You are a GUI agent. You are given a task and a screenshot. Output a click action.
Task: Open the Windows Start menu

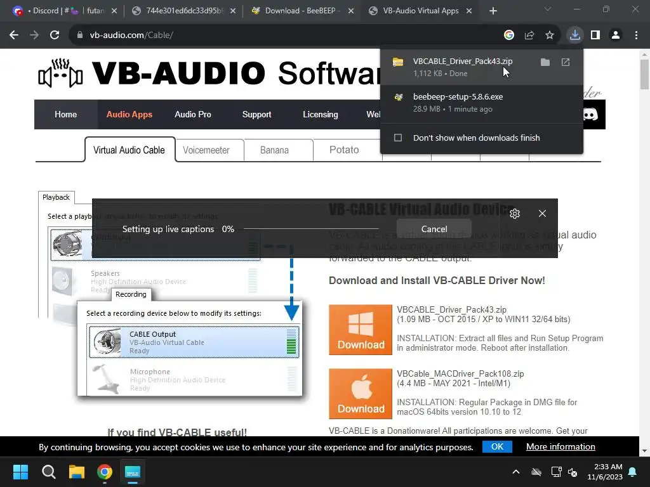tap(20, 472)
